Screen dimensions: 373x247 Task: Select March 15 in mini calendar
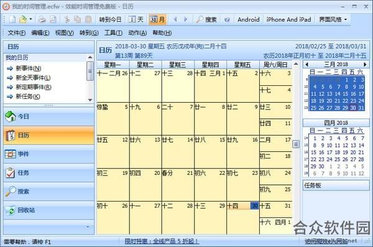pos(346,94)
